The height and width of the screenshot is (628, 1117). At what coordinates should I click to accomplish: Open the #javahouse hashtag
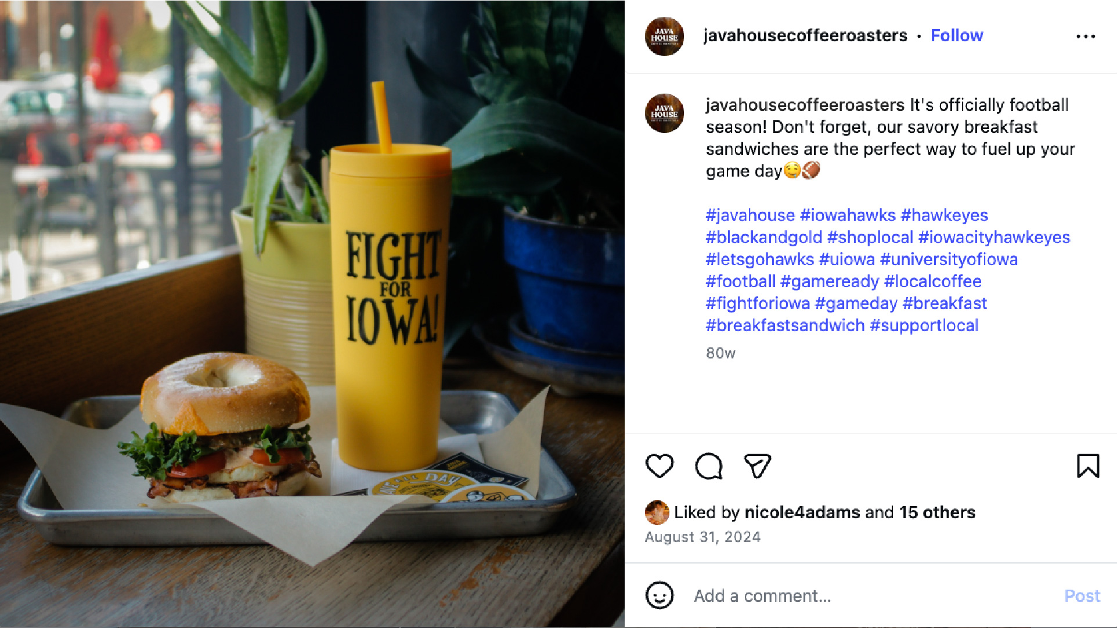click(750, 215)
